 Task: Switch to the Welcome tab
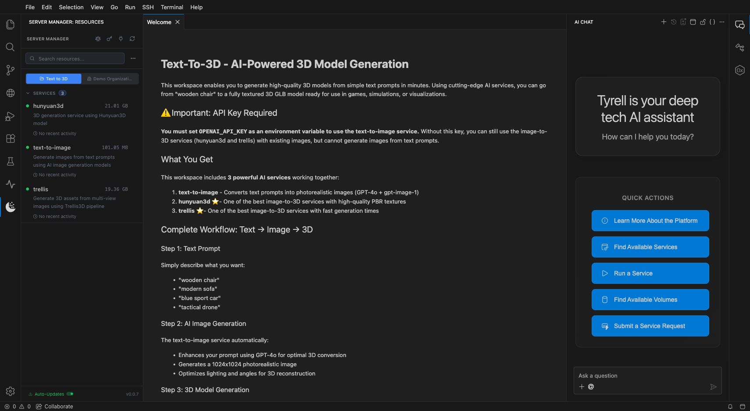tap(158, 22)
